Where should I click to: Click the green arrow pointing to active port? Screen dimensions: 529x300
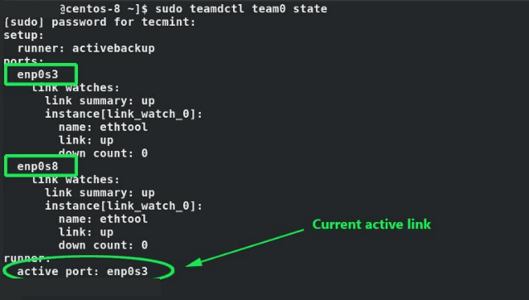245,248
